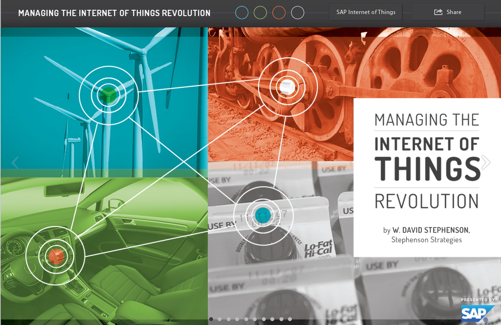
Task: Choose the eighth page indicator dot
Action: pos(272,319)
